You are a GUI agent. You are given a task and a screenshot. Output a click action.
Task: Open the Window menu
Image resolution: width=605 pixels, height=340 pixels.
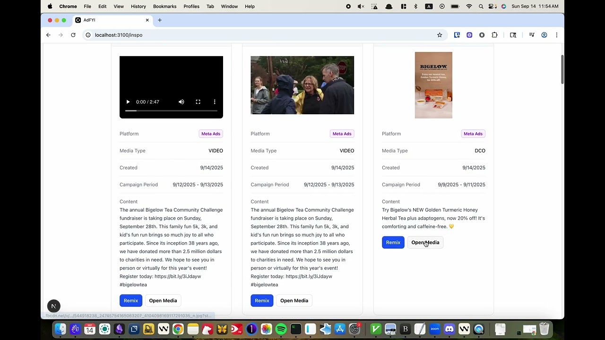click(x=229, y=6)
